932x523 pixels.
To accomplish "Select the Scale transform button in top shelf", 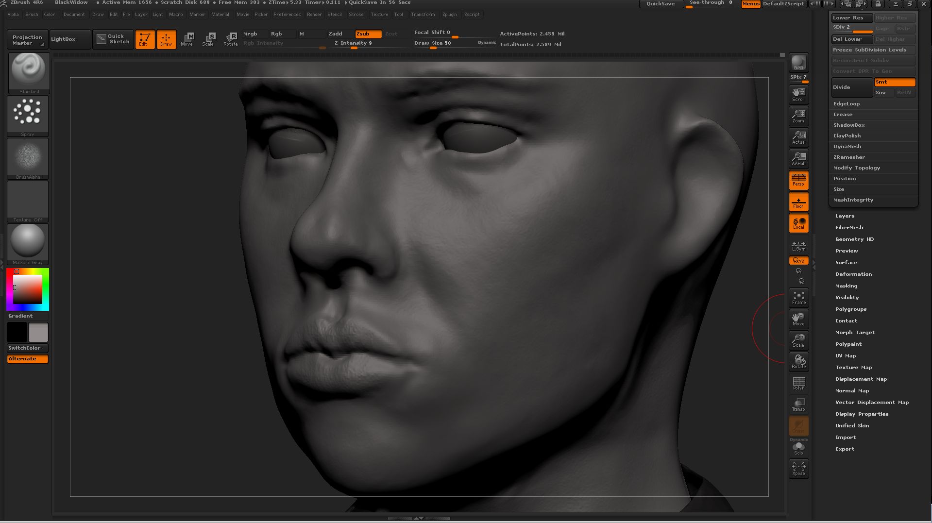I will coord(208,39).
